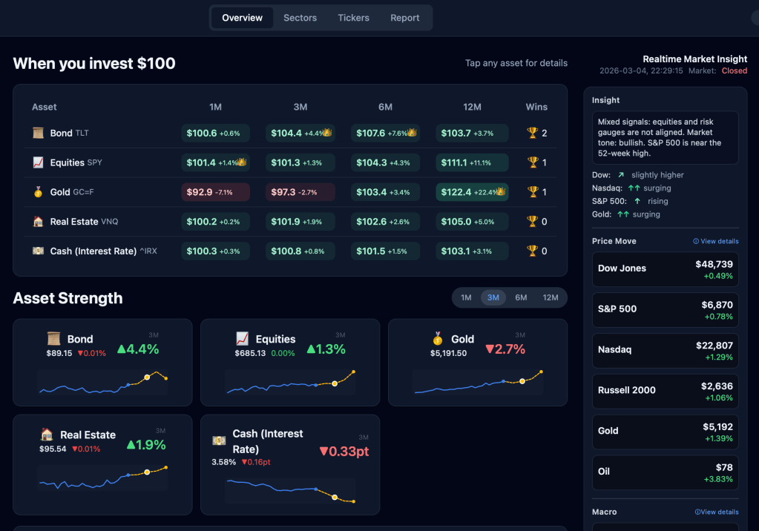Image resolution: width=759 pixels, height=531 pixels.
Task: Open the Report tab
Action: [x=405, y=18]
